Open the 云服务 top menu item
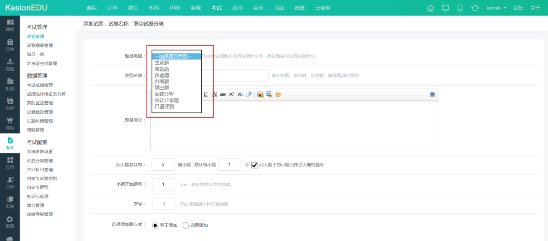The width and height of the screenshot is (548, 241). tap(323, 8)
